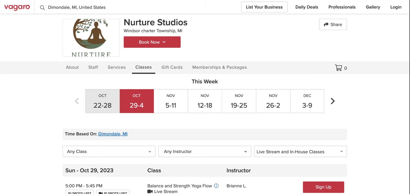The image size is (410, 194).
Task: Click the Vagaro logo
Action: point(17,7)
